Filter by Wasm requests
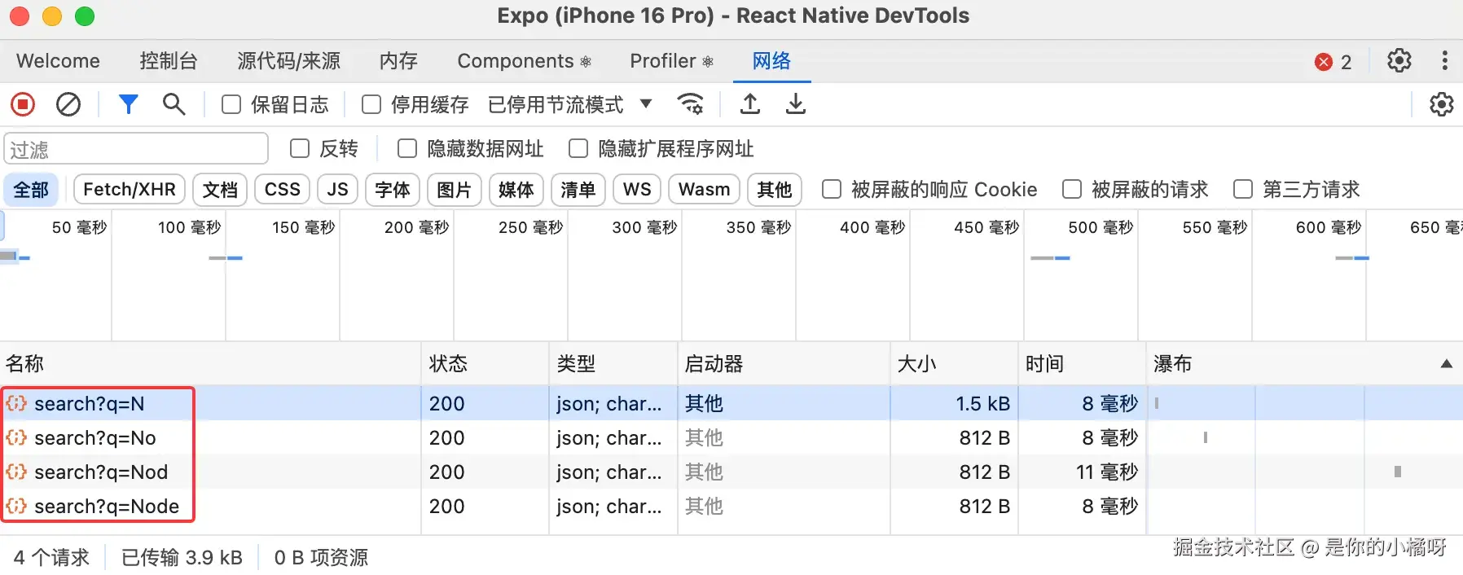1463x575 pixels. (x=705, y=190)
